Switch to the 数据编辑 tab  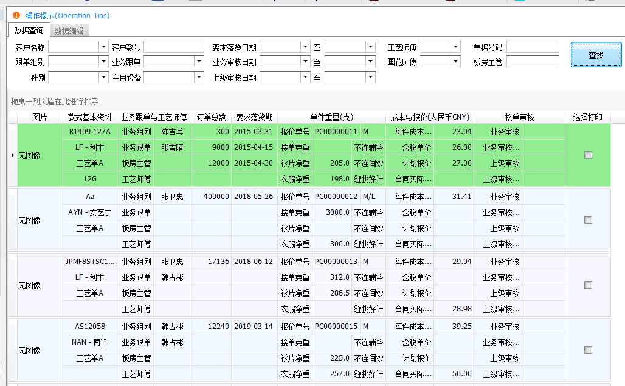pos(69,30)
